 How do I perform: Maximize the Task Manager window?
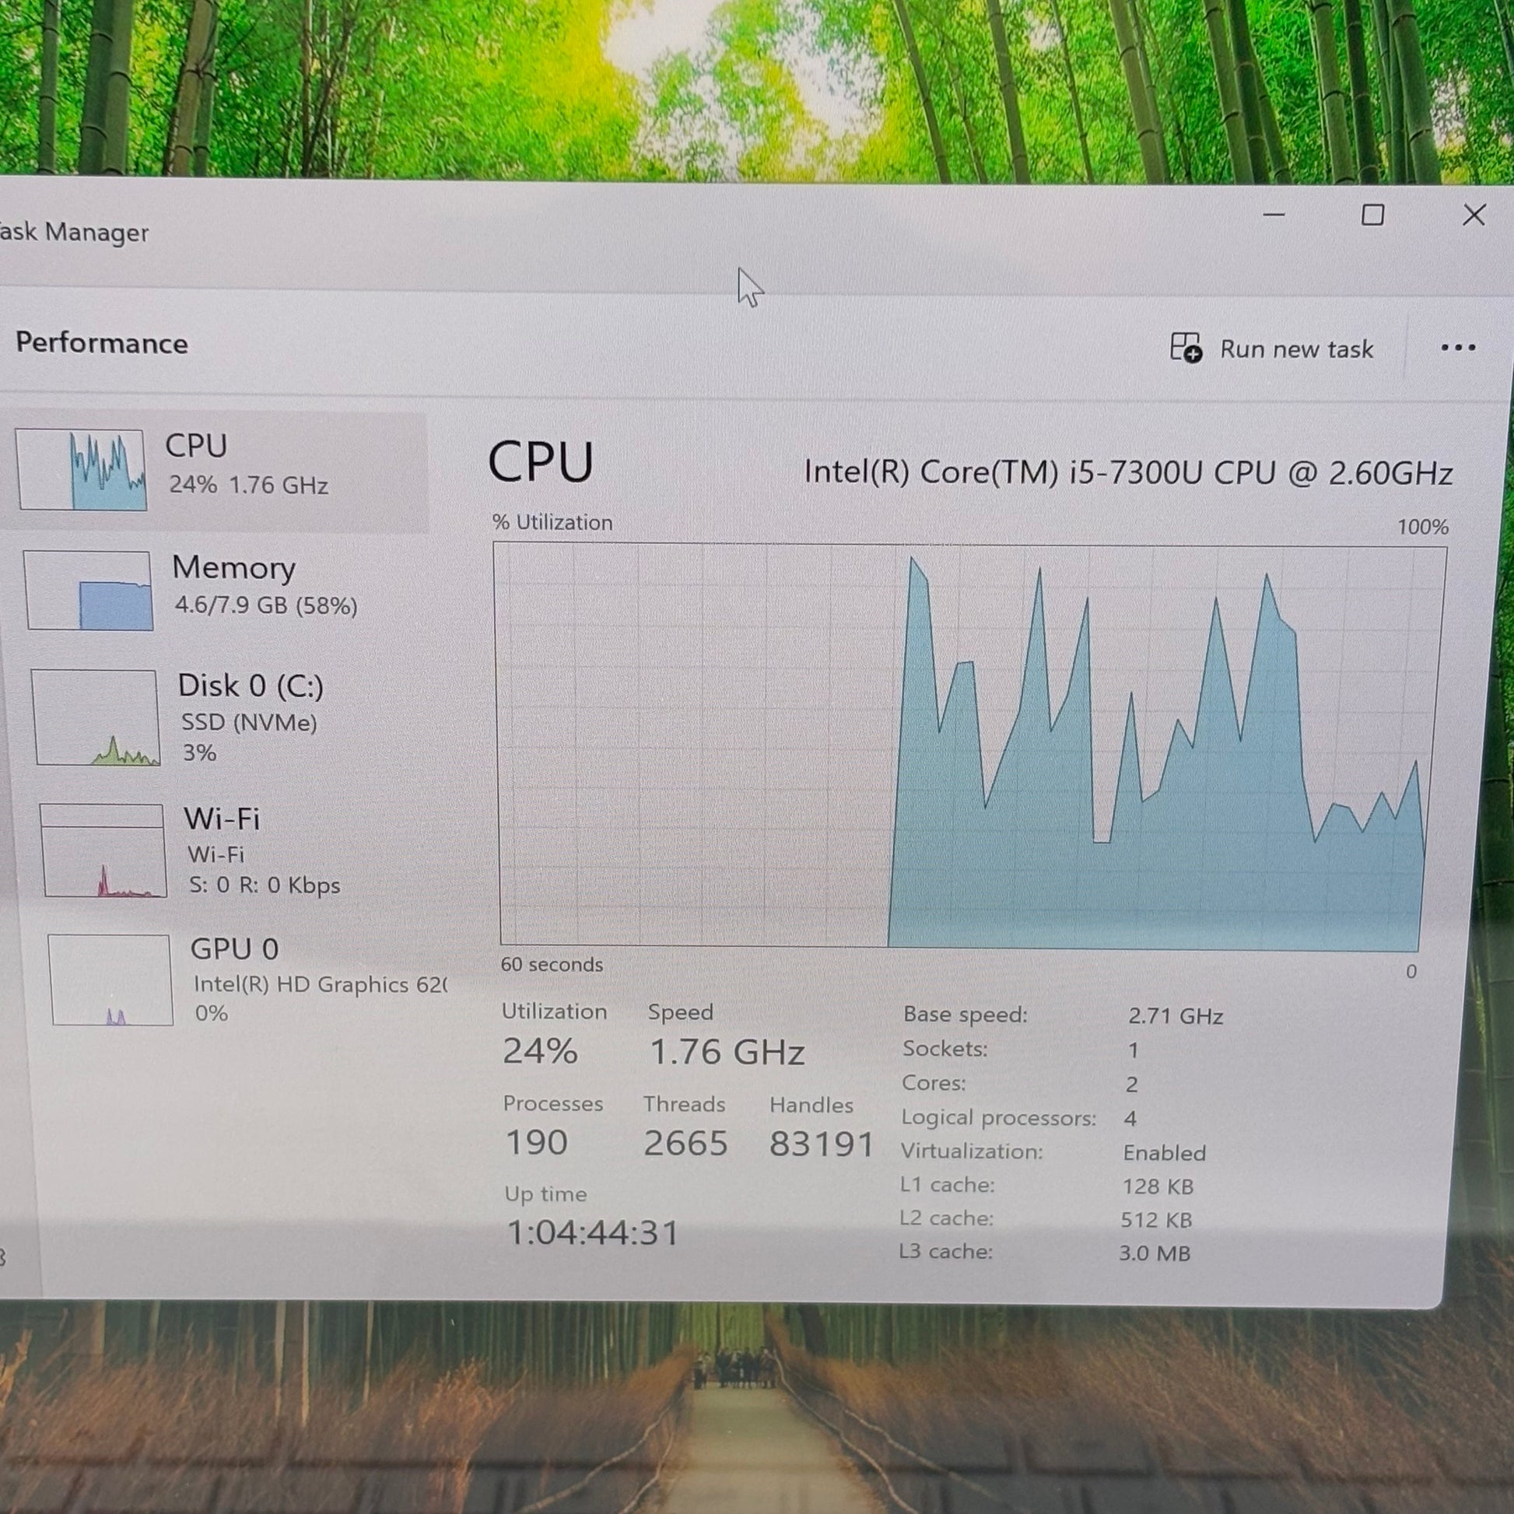[1372, 215]
